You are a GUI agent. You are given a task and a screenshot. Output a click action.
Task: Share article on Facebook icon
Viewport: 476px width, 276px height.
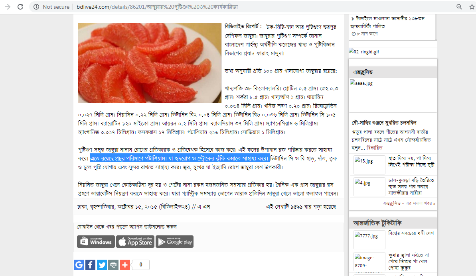tap(91, 265)
